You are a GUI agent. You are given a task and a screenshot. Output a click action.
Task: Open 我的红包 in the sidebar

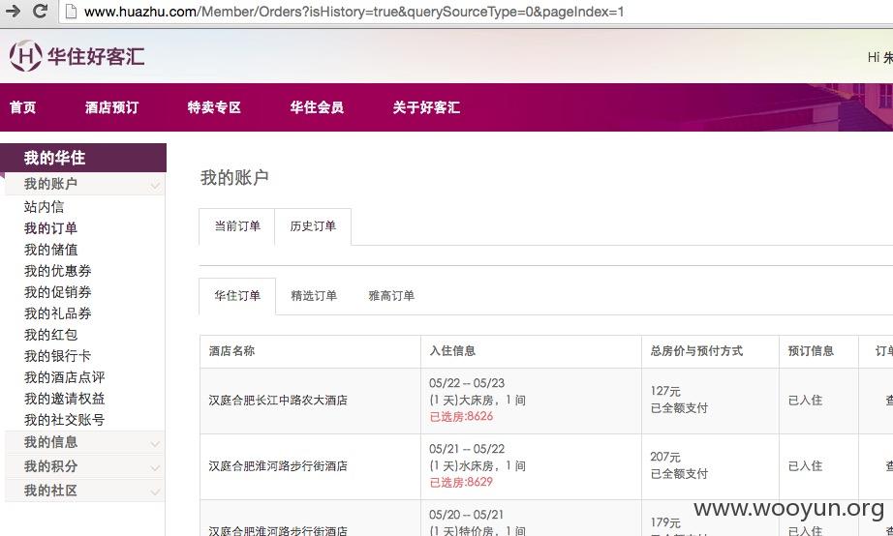[50, 335]
